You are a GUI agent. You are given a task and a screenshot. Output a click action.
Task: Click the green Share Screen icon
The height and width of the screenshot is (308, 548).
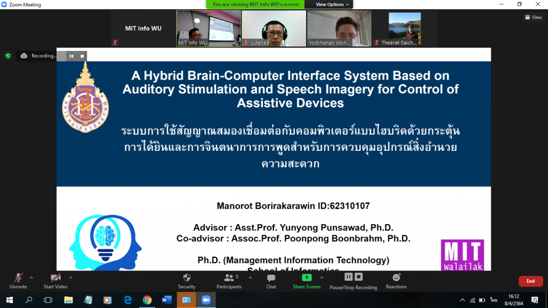(307, 278)
